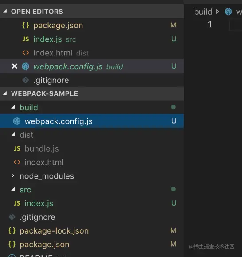Expand the node_modules folder
This screenshot has height=257, width=242.
pos(12,176)
